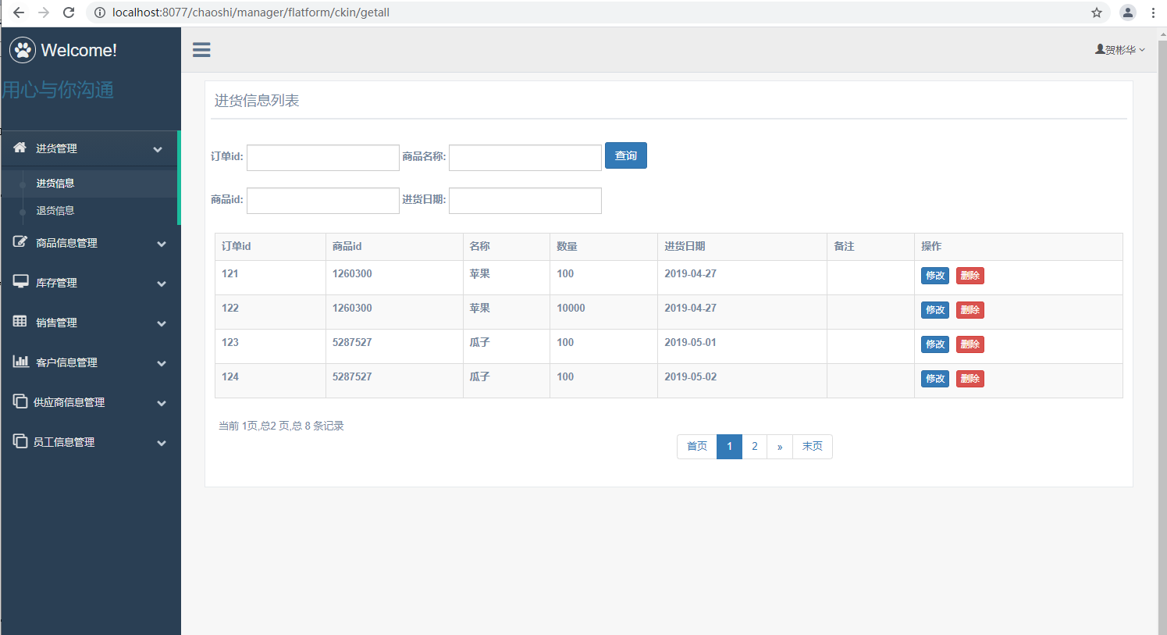Go to page 2 in pagination
Viewport: 1167px width, 635px height.
[754, 447]
